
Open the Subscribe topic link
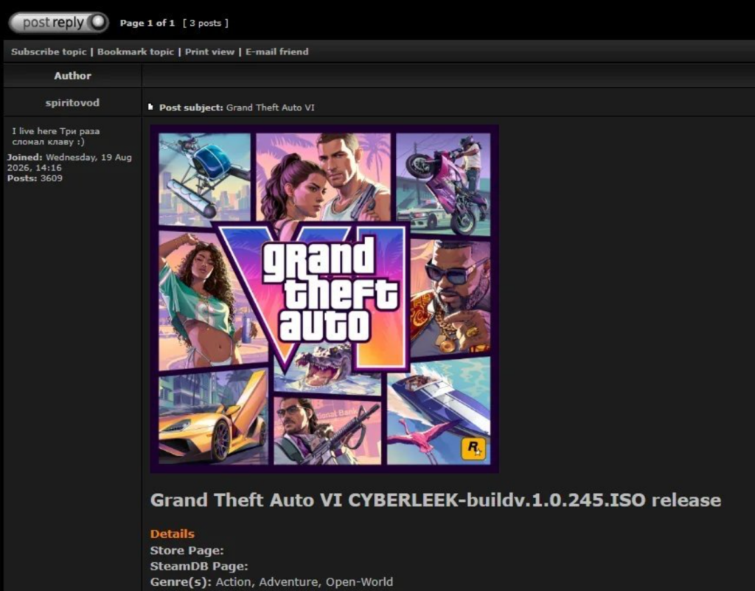pyautogui.click(x=49, y=52)
